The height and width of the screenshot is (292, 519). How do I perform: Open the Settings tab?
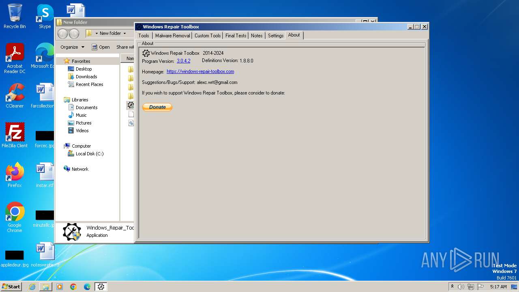[276, 36]
